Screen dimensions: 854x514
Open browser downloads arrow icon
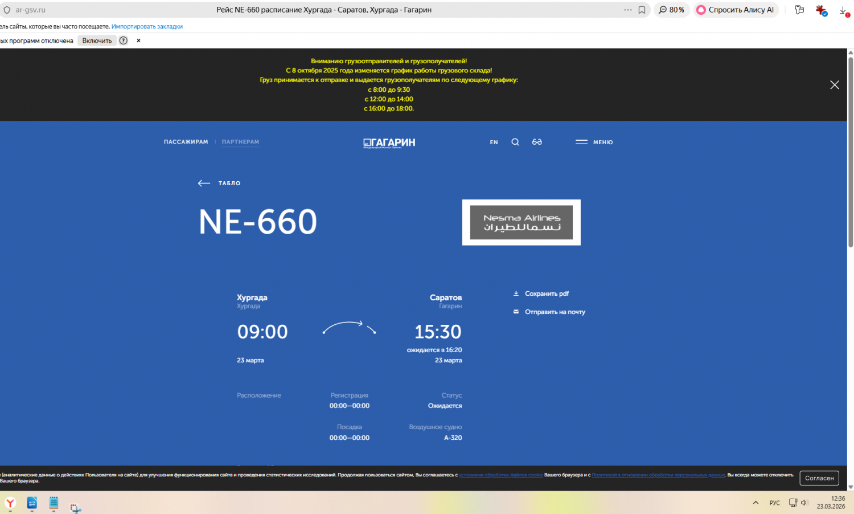843,10
